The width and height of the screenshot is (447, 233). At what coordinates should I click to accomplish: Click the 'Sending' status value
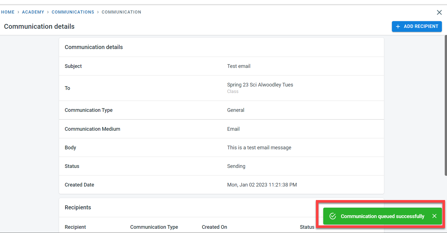pyautogui.click(x=236, y=166)
